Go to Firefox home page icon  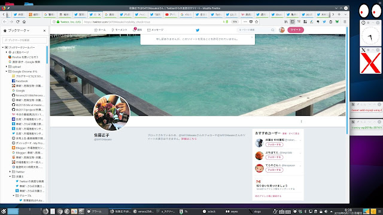(24, 21)
